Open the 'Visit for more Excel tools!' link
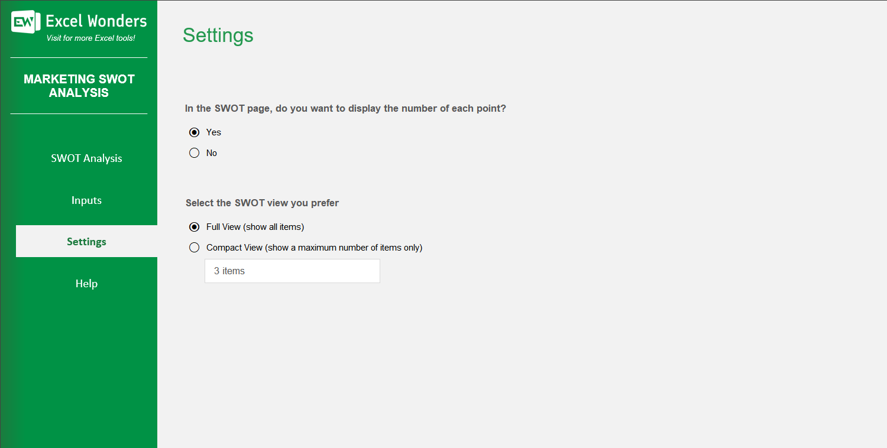This screenshot has width=887, height=448. coord(90,38)
